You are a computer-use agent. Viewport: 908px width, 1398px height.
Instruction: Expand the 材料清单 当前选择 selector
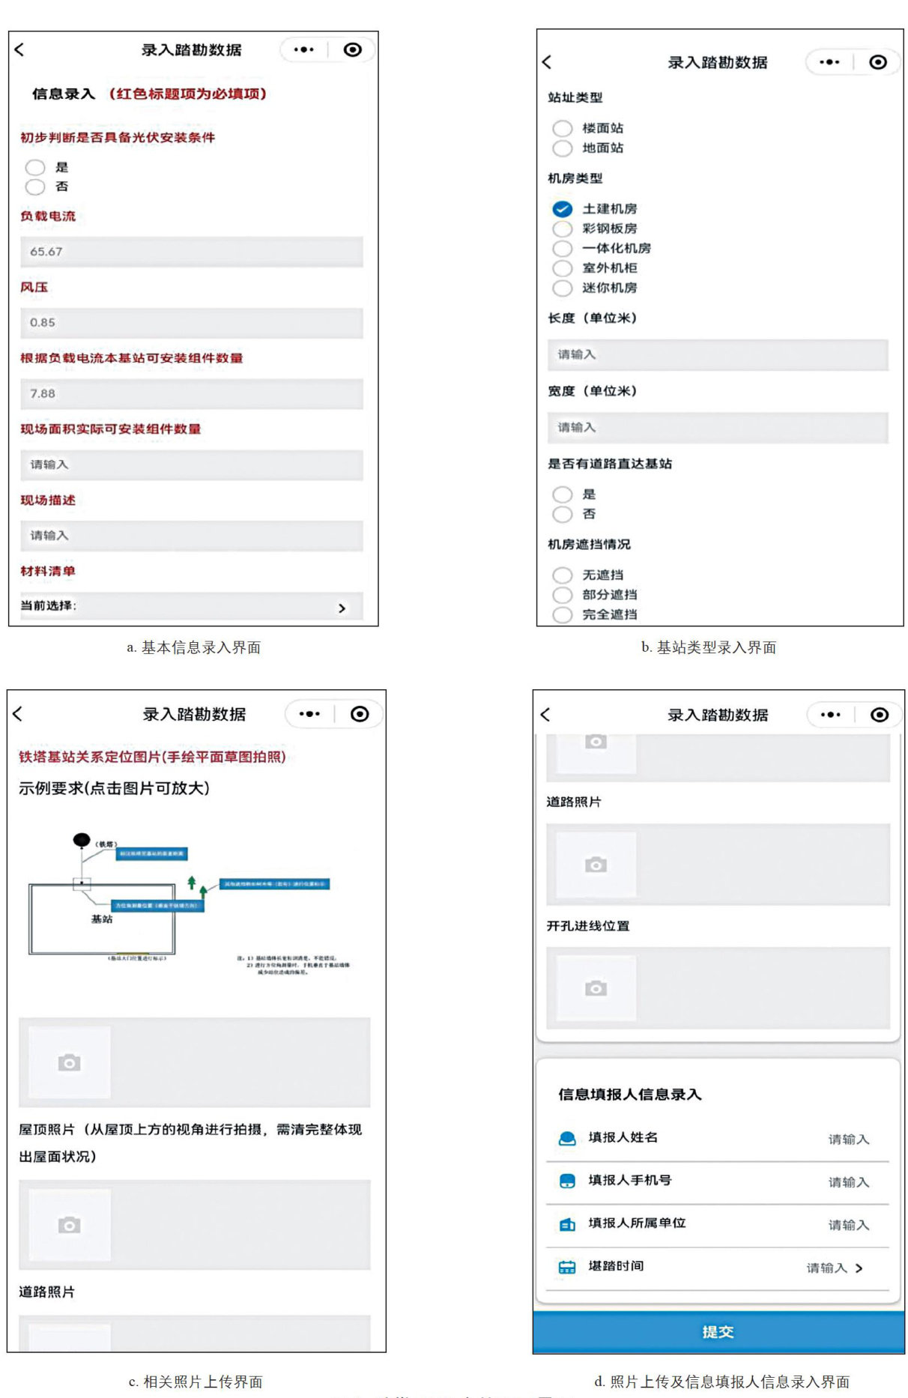[x=342, y=608]
